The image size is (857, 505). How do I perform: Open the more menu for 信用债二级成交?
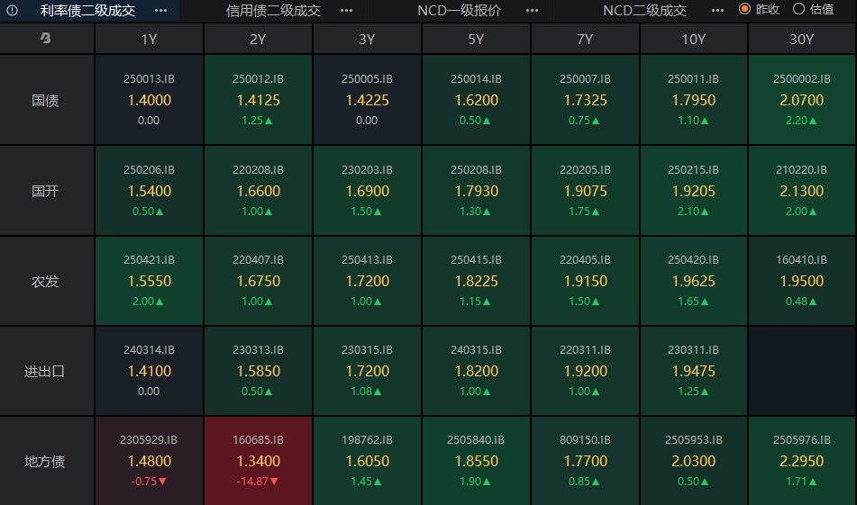coord(347,11)
